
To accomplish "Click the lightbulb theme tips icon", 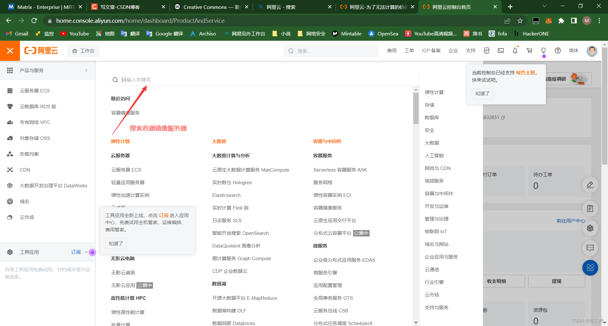I will (x=543, y=51).
